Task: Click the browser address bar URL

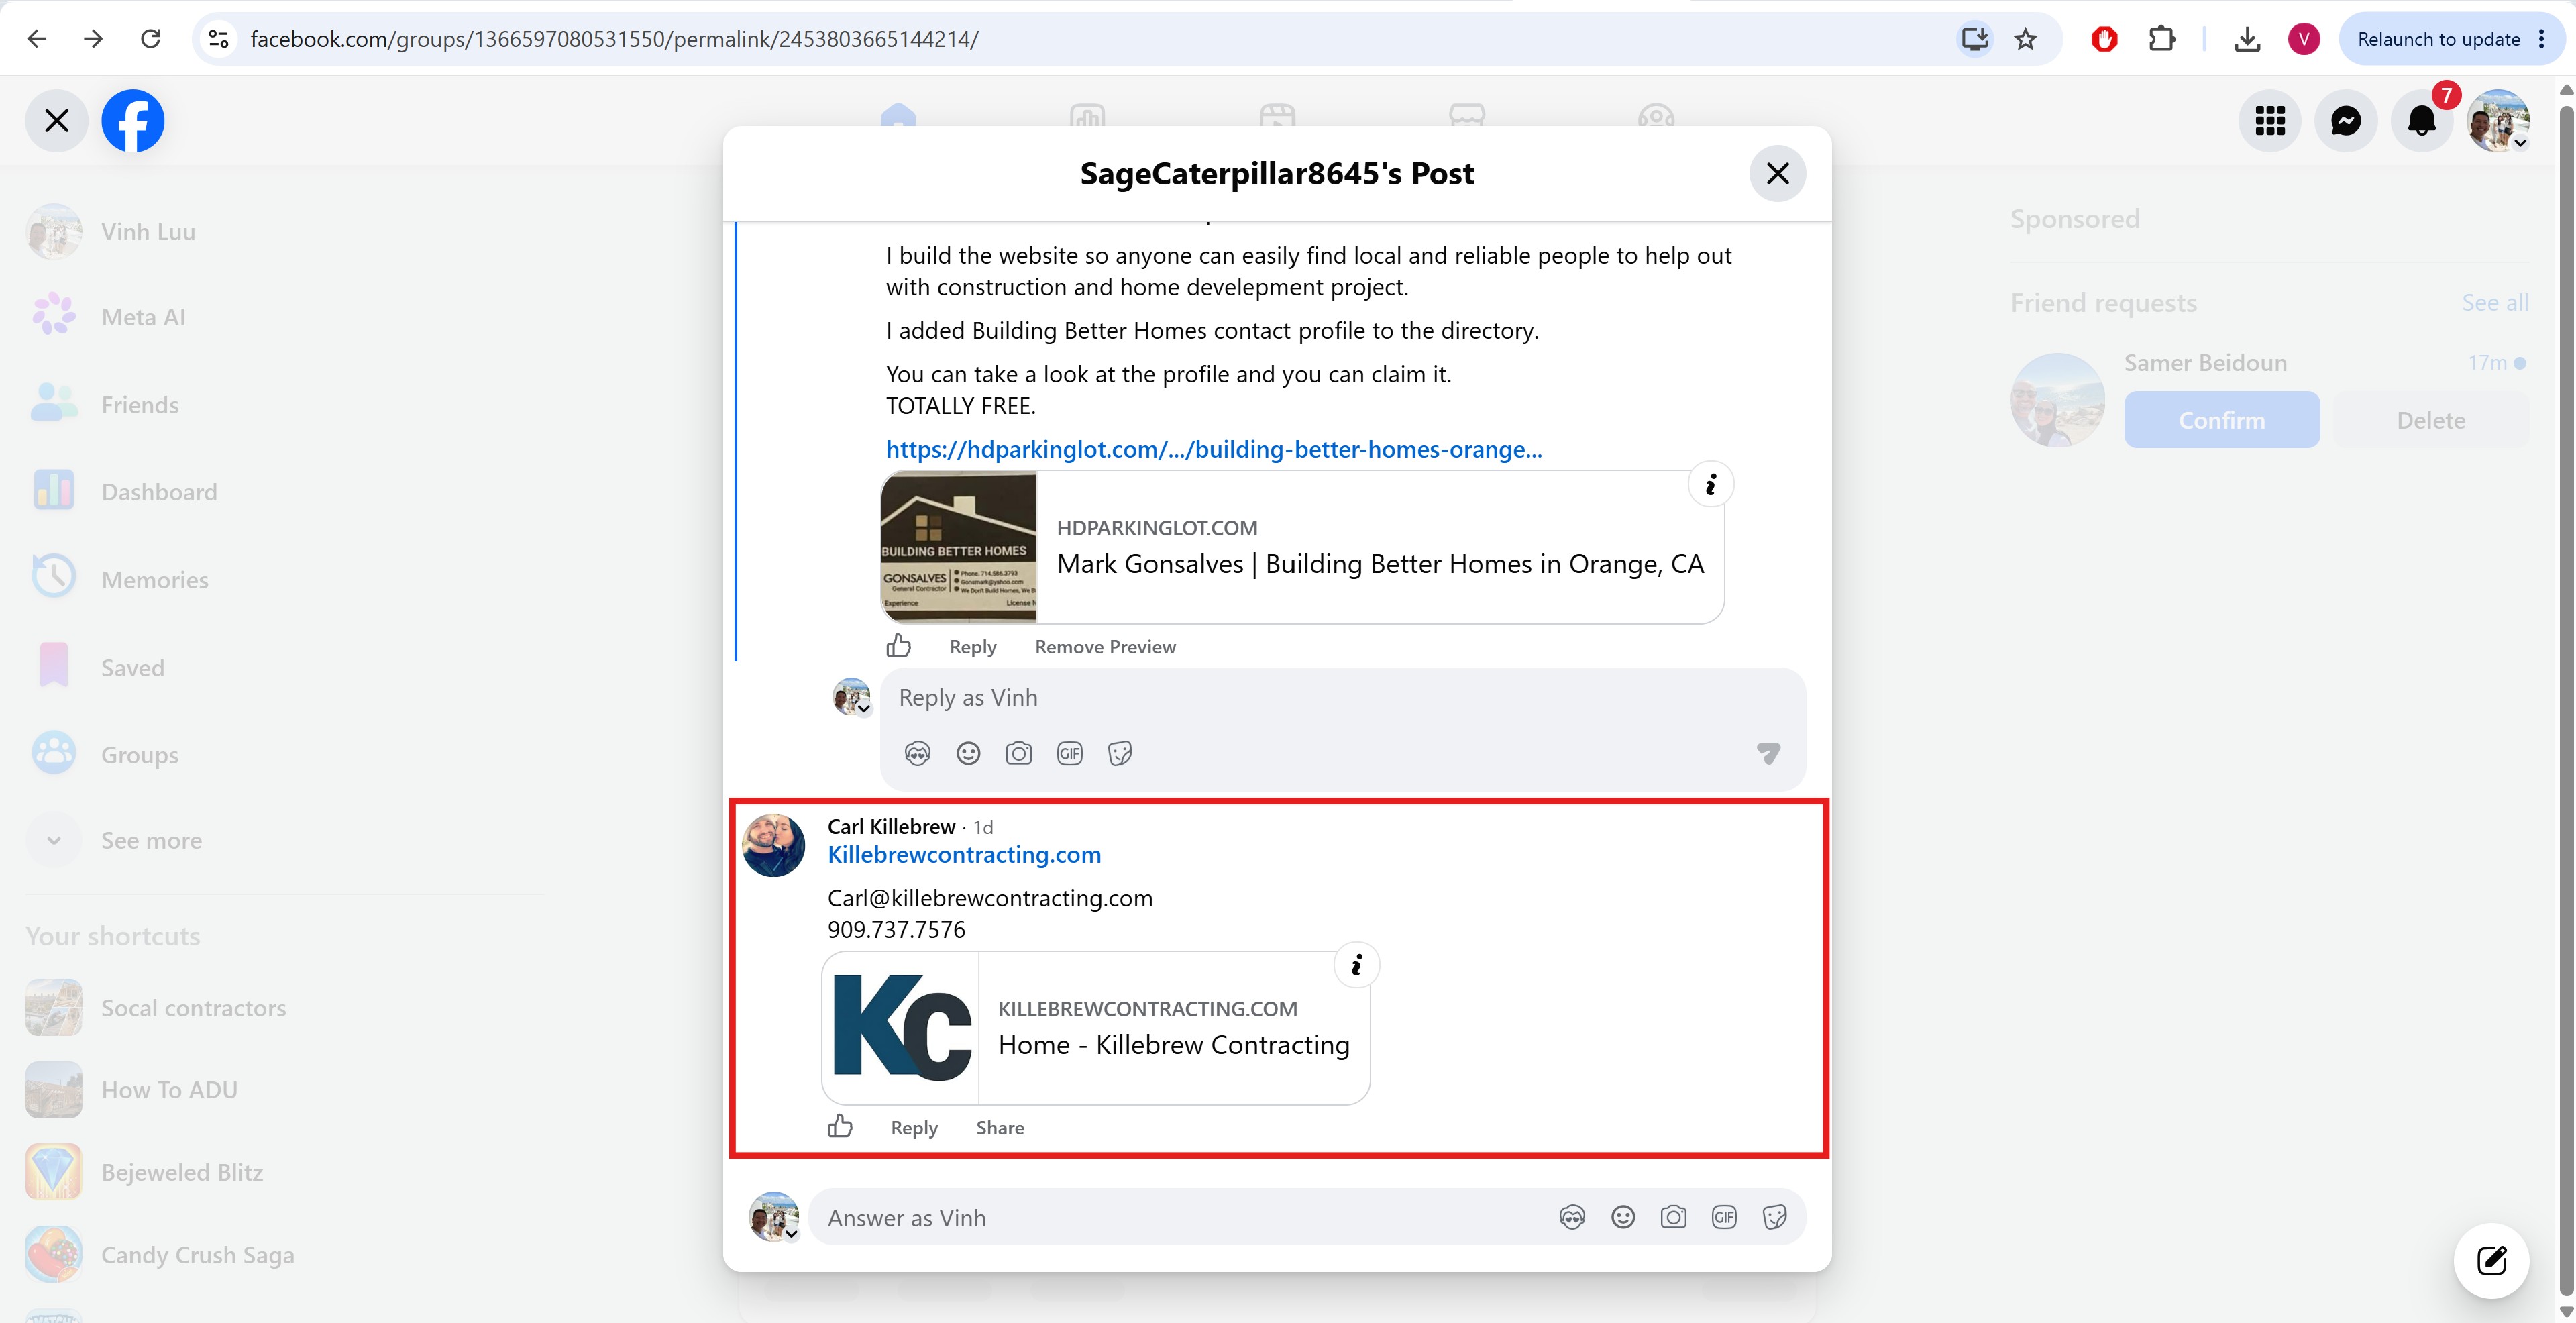Action: (x=614, y=39)
